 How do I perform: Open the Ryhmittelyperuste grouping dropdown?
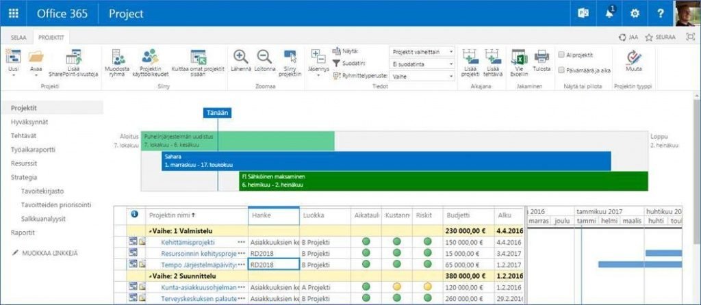(x=422, y=77)
